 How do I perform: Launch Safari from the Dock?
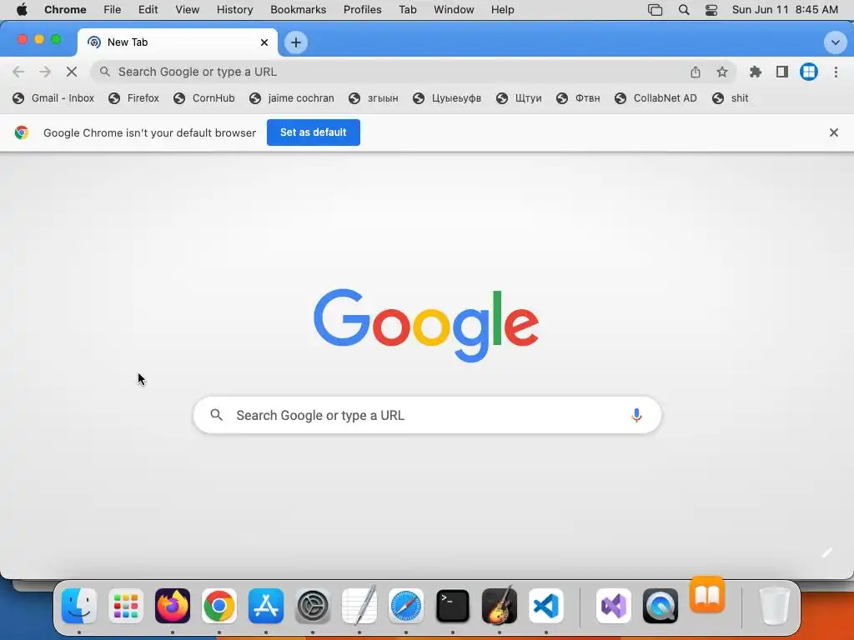406,606
